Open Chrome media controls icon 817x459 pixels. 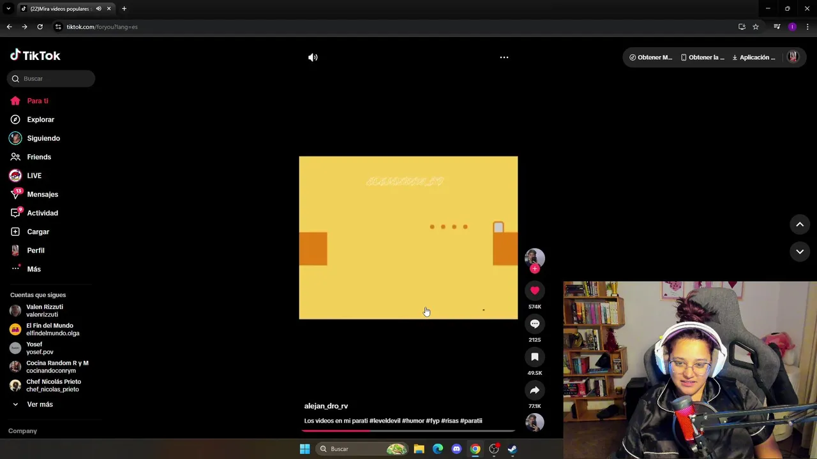[x=777, y=27]
